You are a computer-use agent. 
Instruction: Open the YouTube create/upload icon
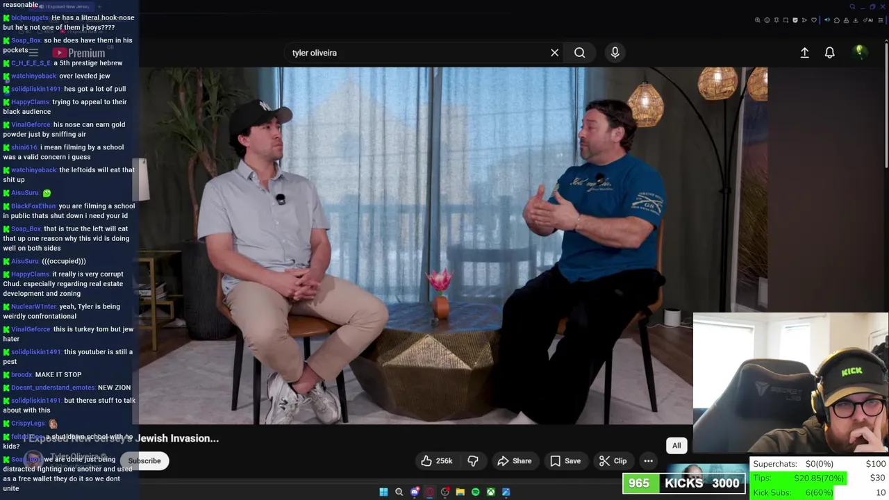(804, 53)
